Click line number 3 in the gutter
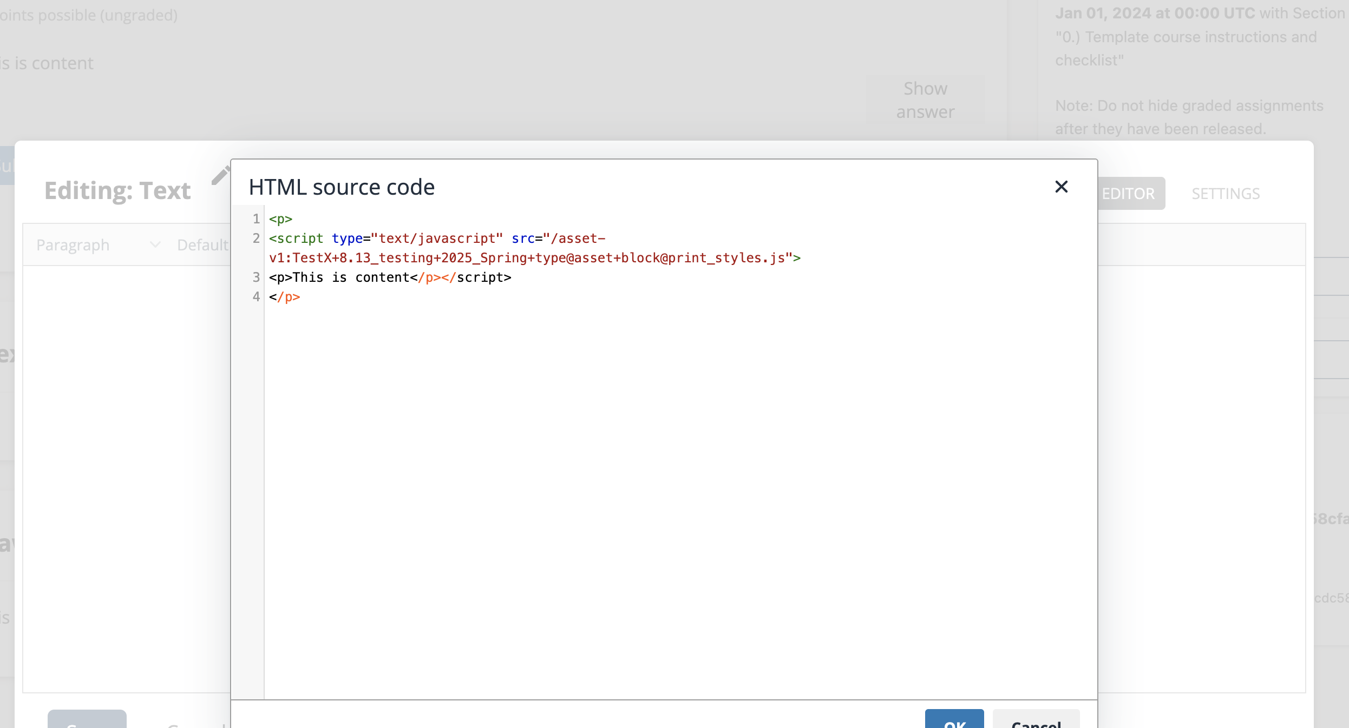 click(x=256, y=277)
